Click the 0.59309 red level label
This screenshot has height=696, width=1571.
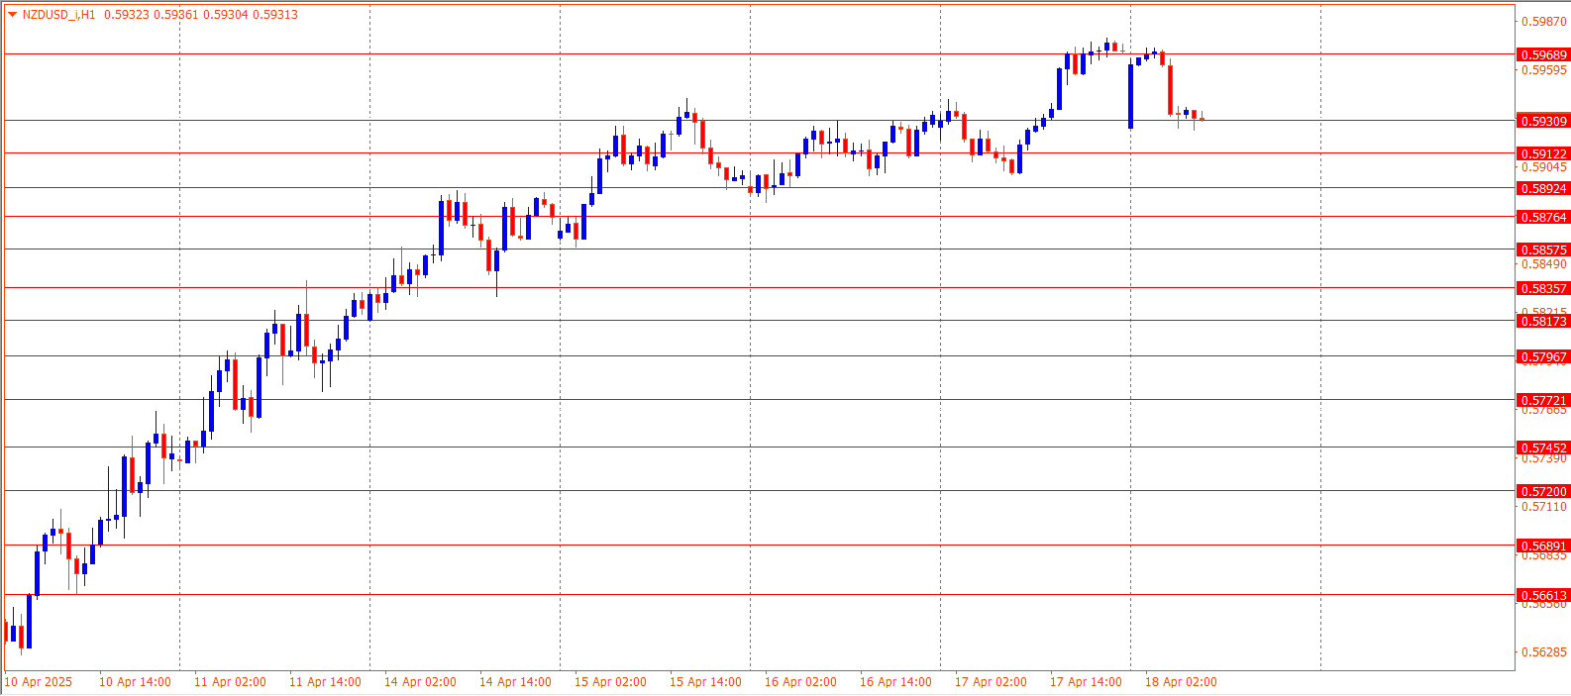point(1543,121)
